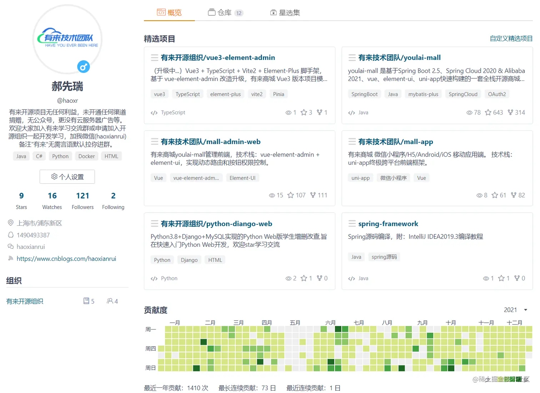Click drag handle icon on mall-admin-web card
Screen dimensions: 540x393
click(155, 142)
